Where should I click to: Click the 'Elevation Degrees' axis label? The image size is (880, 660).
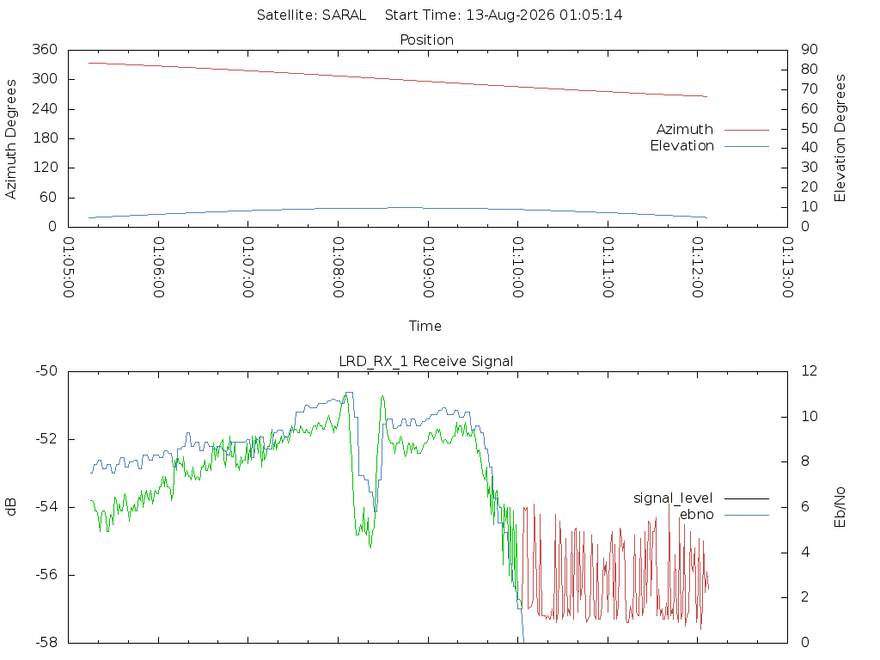[840, 138]
